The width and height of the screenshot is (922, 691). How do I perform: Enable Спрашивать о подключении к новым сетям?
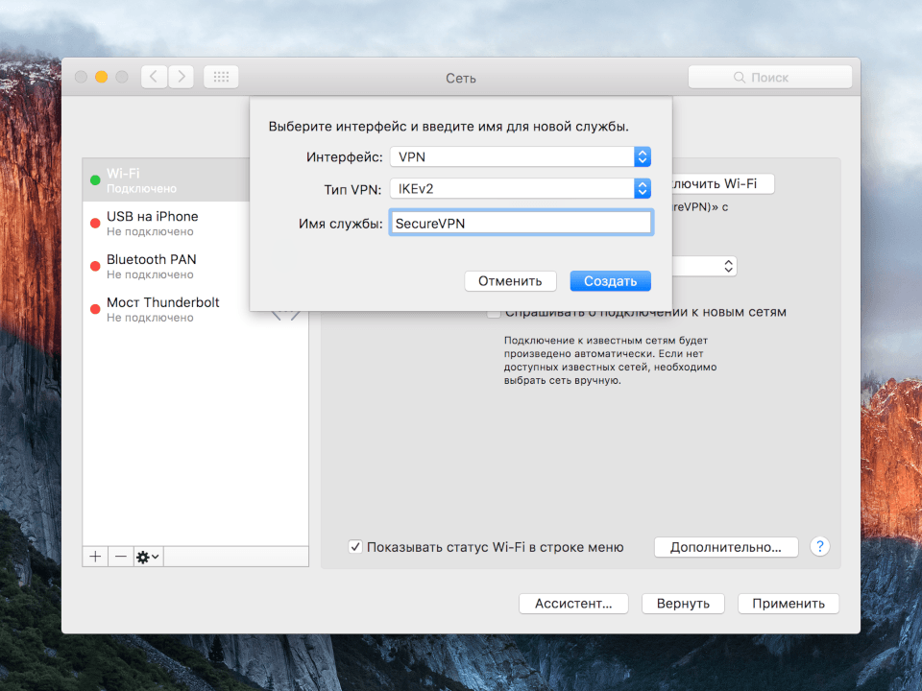495,312
